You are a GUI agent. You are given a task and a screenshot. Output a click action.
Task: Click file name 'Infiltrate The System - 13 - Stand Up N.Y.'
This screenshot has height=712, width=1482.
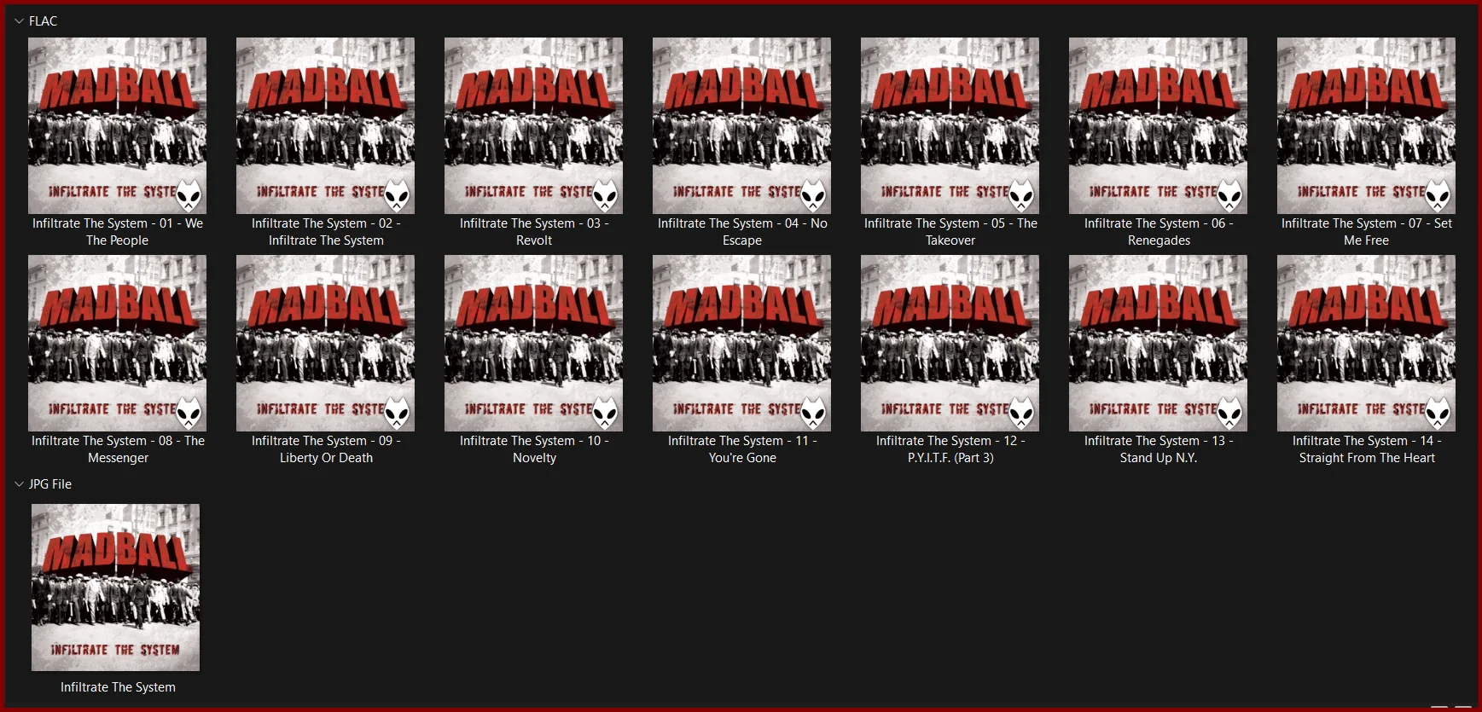pos(1159,449)
